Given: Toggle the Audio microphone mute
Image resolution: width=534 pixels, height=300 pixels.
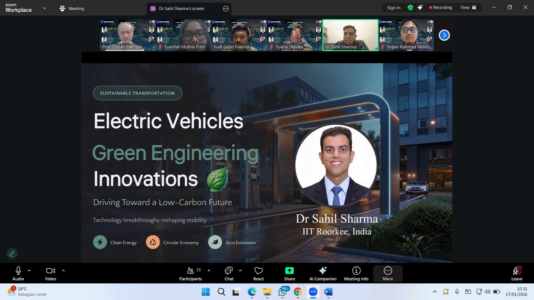Looking at the screenshot, I should [x=18, y=271].
